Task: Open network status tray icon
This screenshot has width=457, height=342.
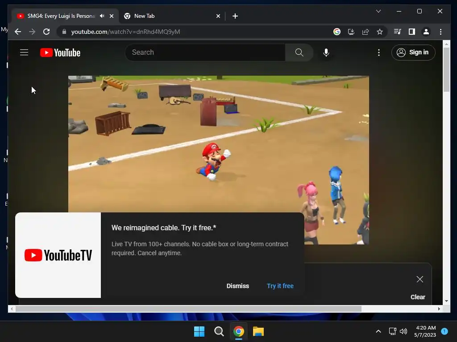Action: [x=393, y=331]
